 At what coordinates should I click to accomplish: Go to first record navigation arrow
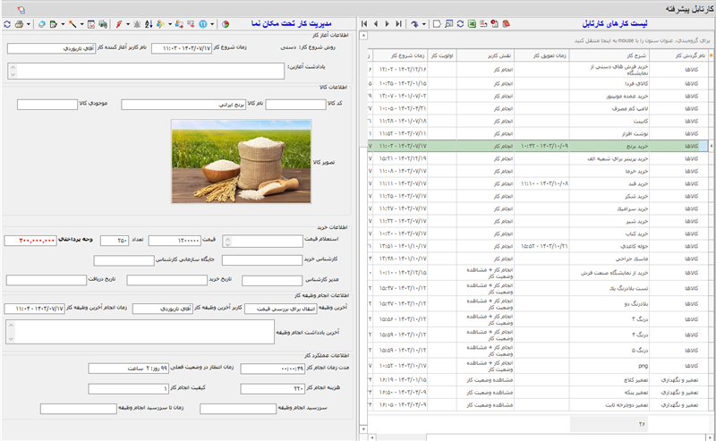pyautogui.click(x=362, y=23)
